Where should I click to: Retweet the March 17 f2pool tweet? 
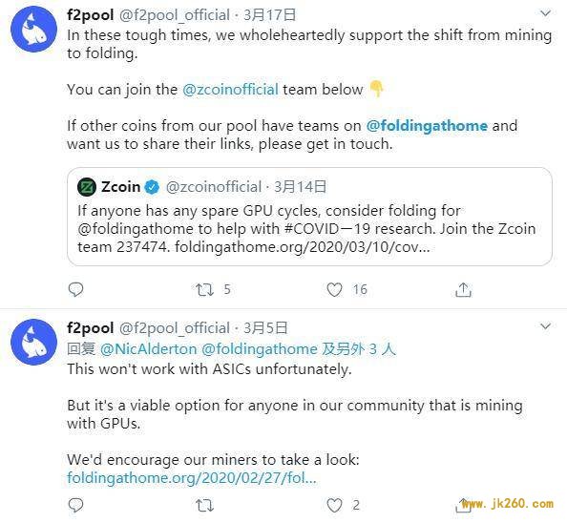click(204, 289)
